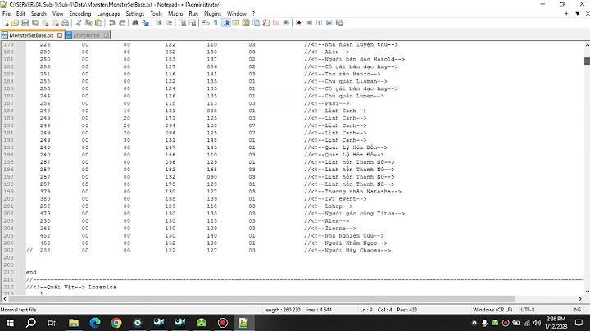The image size is (590, 331).
Task: Open Find with the binoculars icon
Action: (135, 23)
